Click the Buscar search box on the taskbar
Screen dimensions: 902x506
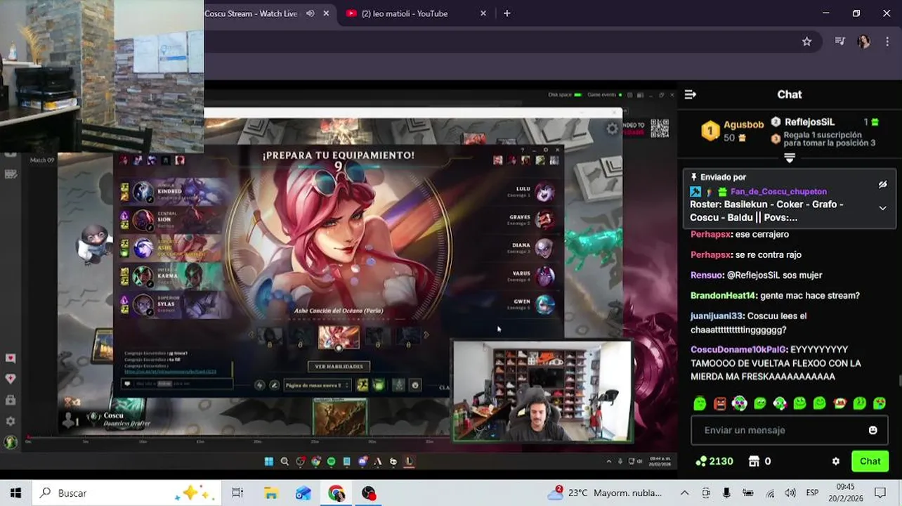point(126,493)
